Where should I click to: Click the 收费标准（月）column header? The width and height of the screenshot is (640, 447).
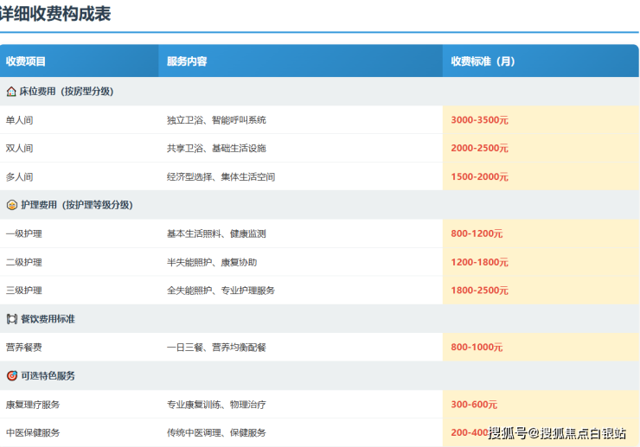click(x=483, y=61)
